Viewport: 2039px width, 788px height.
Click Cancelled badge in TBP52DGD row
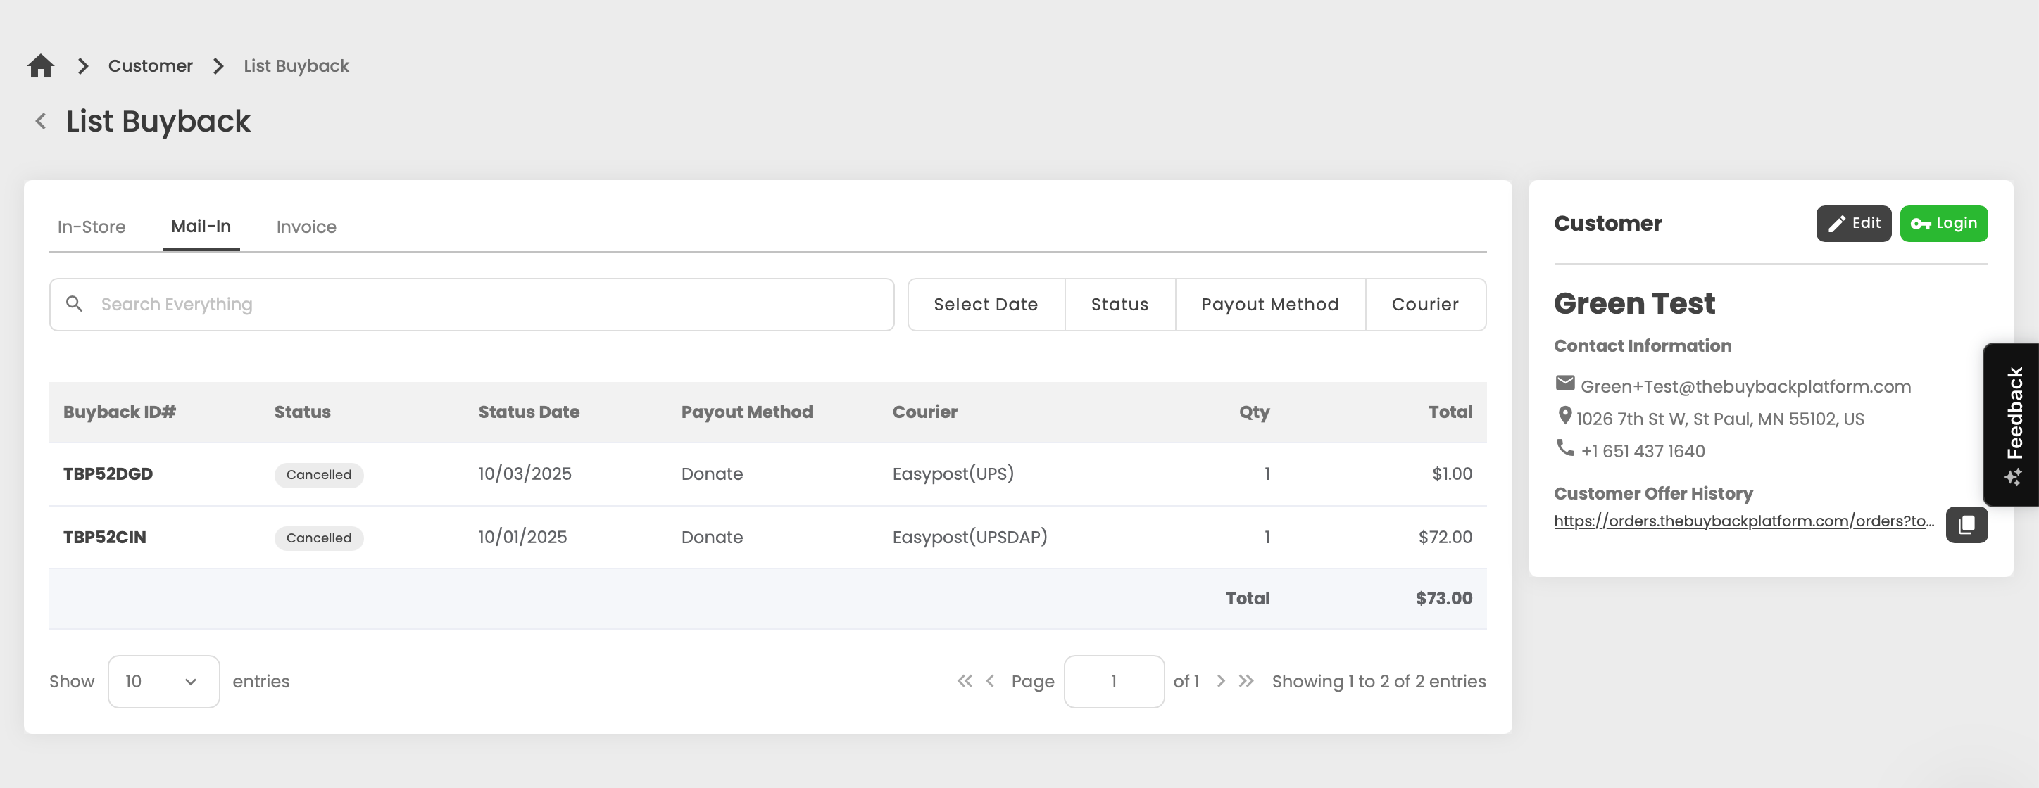[x=319, y=475]
